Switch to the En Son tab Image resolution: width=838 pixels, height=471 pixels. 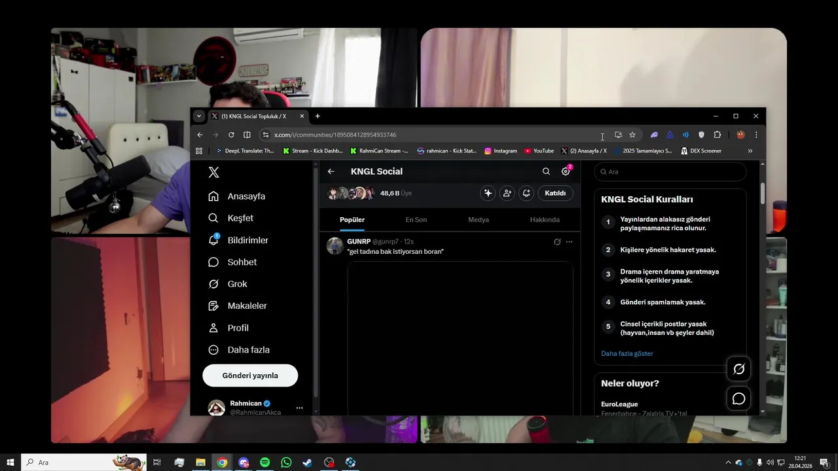[416, 220]
